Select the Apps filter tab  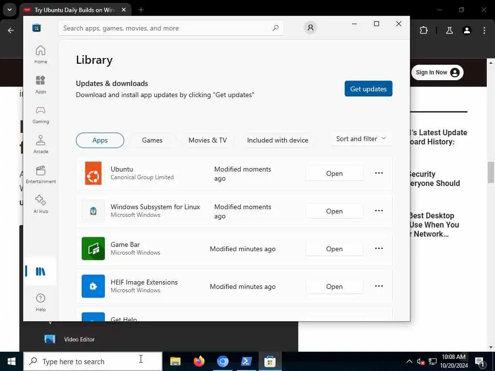(x=100, y=140)
